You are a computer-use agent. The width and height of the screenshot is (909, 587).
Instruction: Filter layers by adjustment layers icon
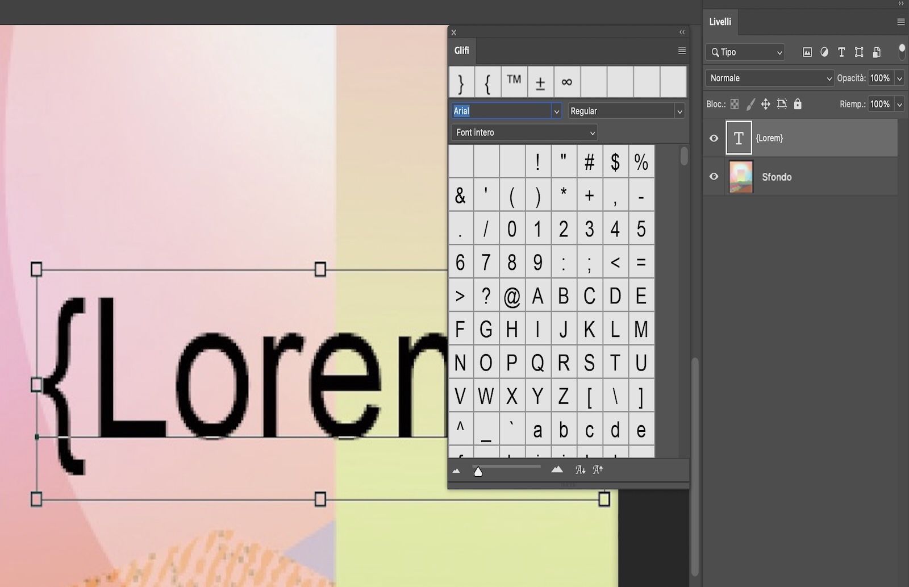pos(824,52)
